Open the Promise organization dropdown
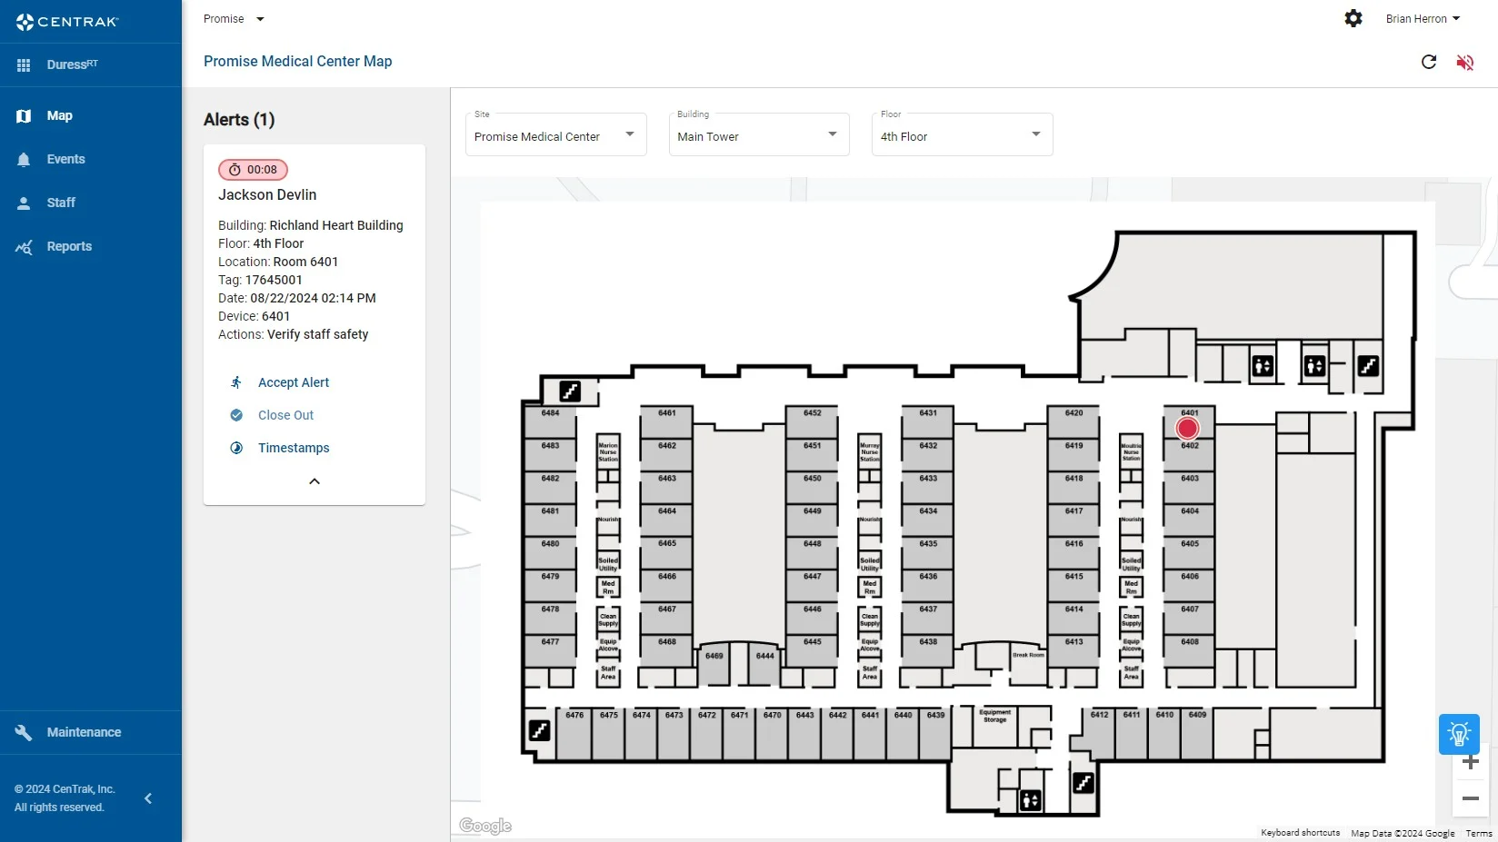1498x842 pixels. [234, 19]
